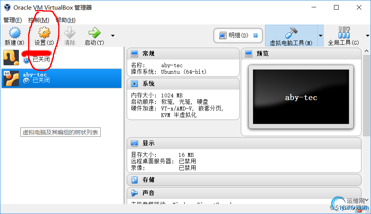Click the System (系统) section header
Screen dimensions: 371x214
click(183, 84)
